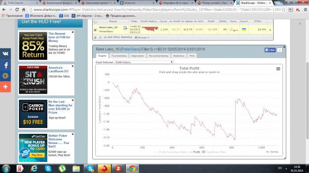Sort by the Av ROI column header
309x173 pixels.
[199, 21]
